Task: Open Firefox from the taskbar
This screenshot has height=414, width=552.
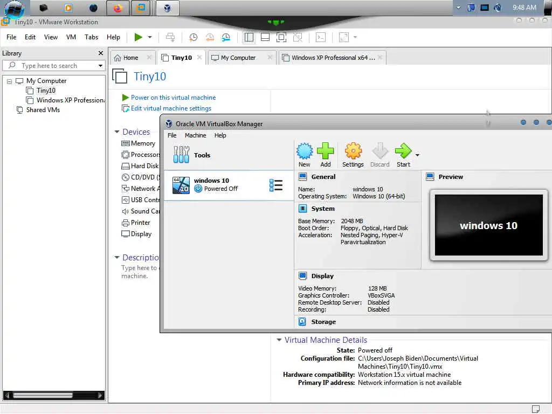Action: (118, 8)
